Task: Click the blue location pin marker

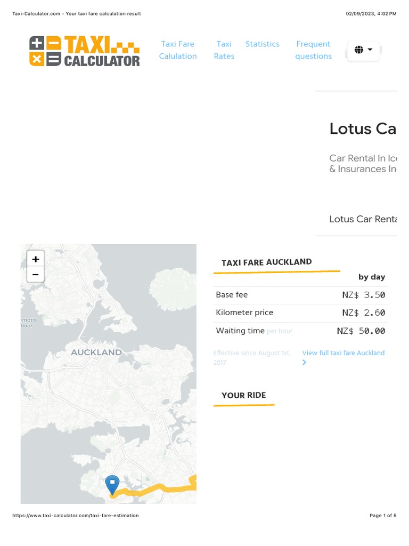Action: (112, 485)
